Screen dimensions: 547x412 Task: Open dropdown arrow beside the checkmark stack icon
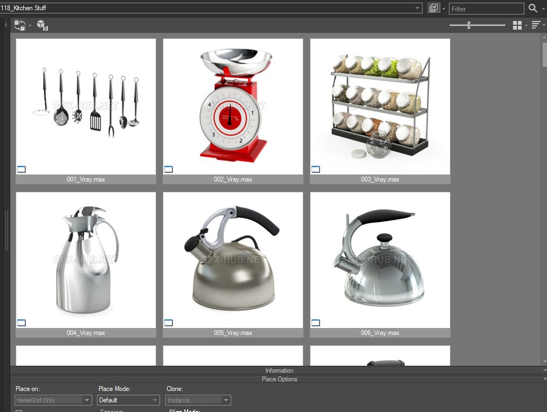coord(444,9)
